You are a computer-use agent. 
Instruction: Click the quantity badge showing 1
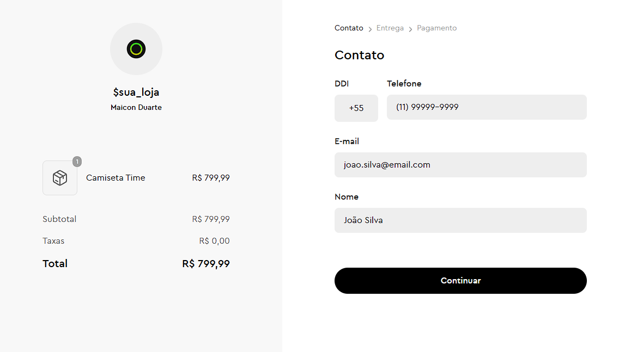point(77,162)
